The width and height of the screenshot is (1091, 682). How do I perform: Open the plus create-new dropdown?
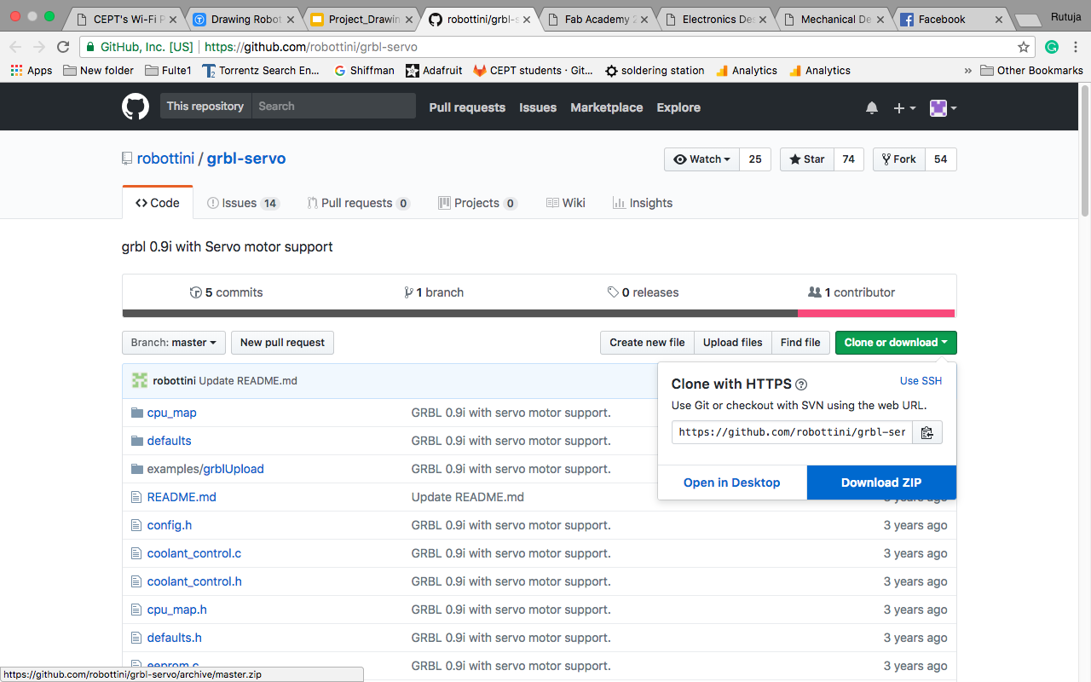click(904, 107)
